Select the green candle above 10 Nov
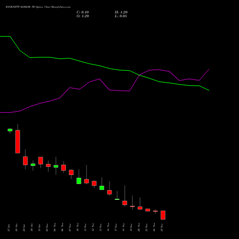 click(79, 181)
